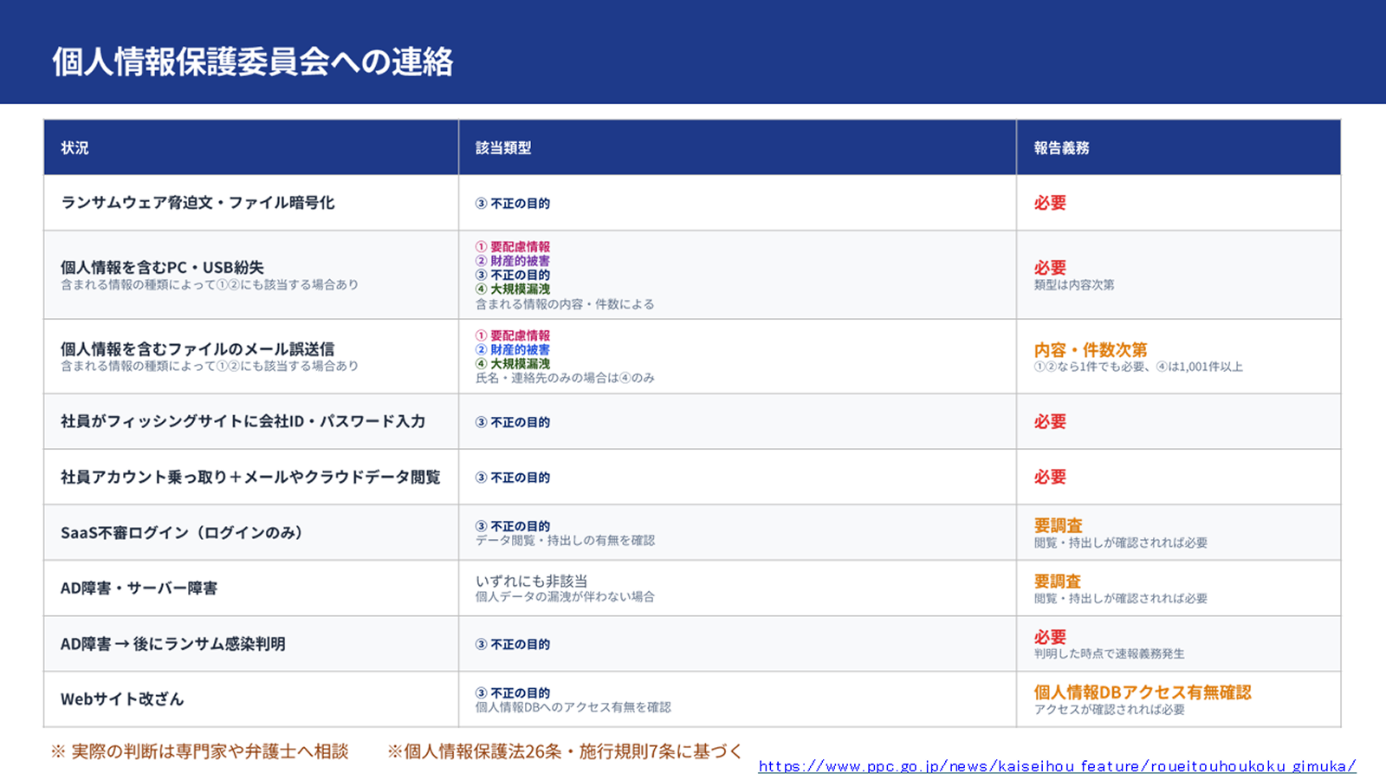Click the 内容・件数次第 orange label
Viewport: 1386px width, 780px height.
tap(1091, 349)
